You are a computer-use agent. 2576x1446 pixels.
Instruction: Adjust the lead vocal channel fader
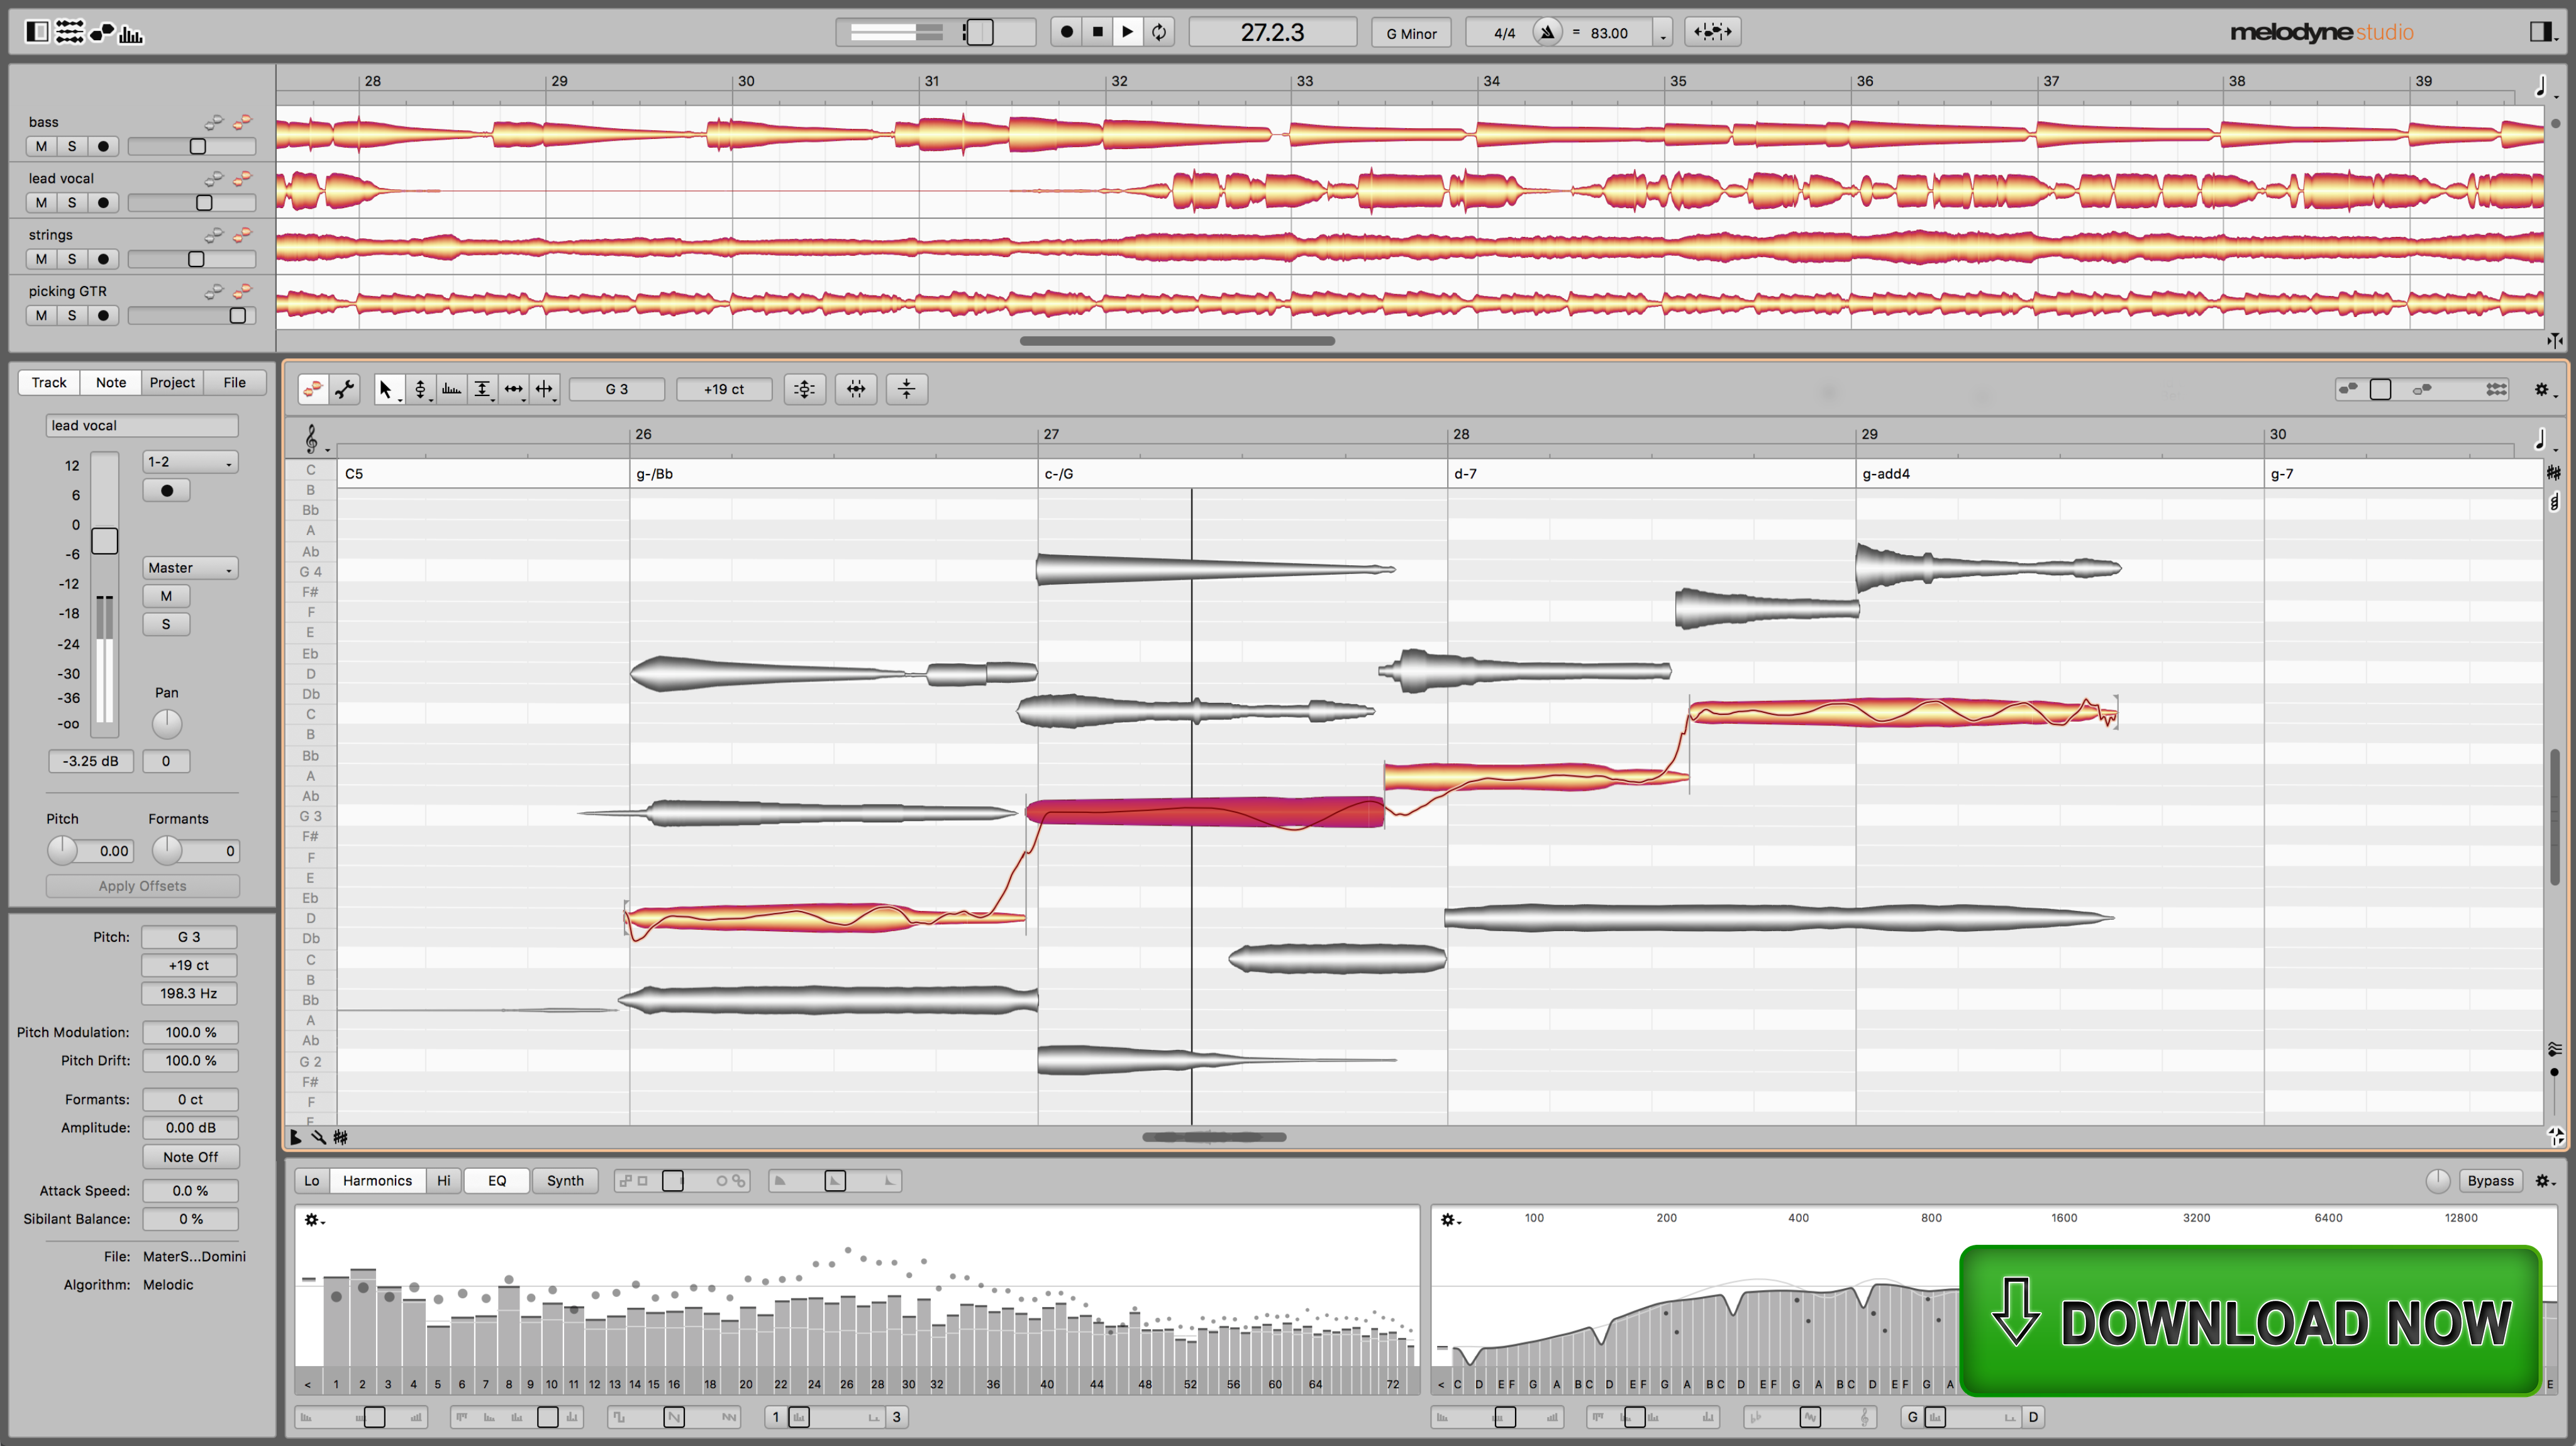pyautogui.click(x=104, y=541)
